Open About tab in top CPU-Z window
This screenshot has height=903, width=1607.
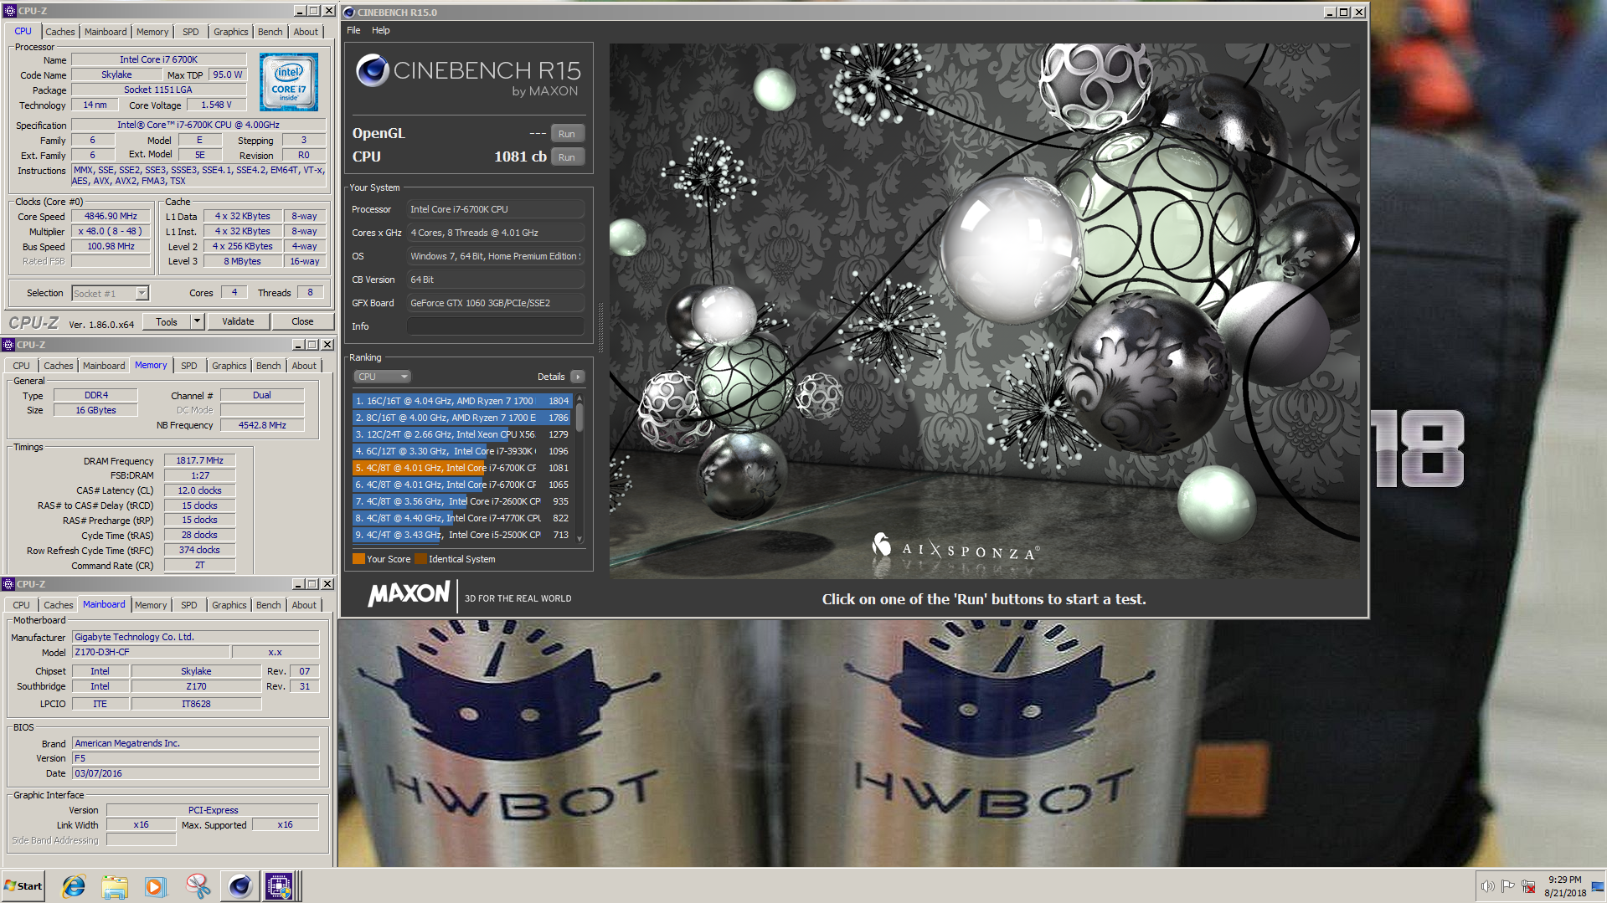[306, 32]
